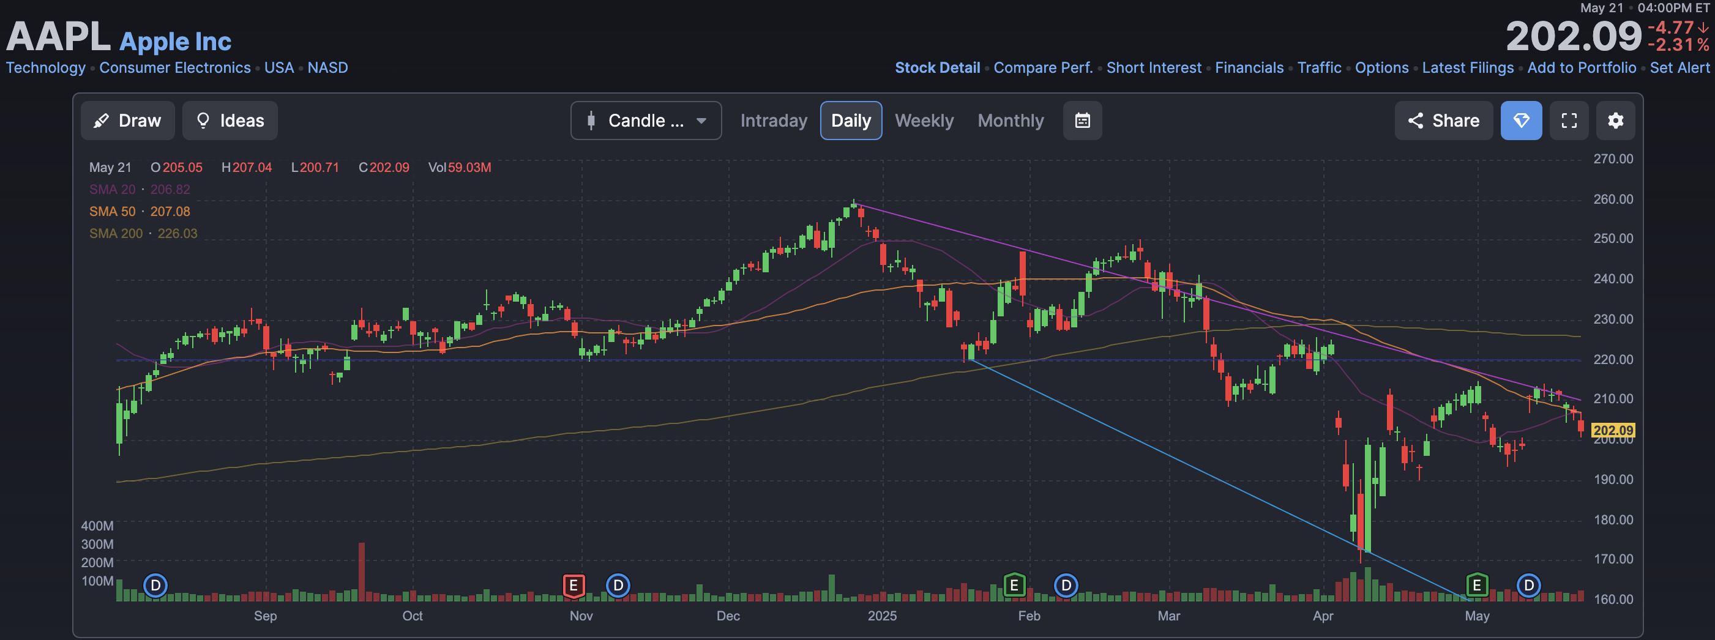Open the Draw tool

128,121
